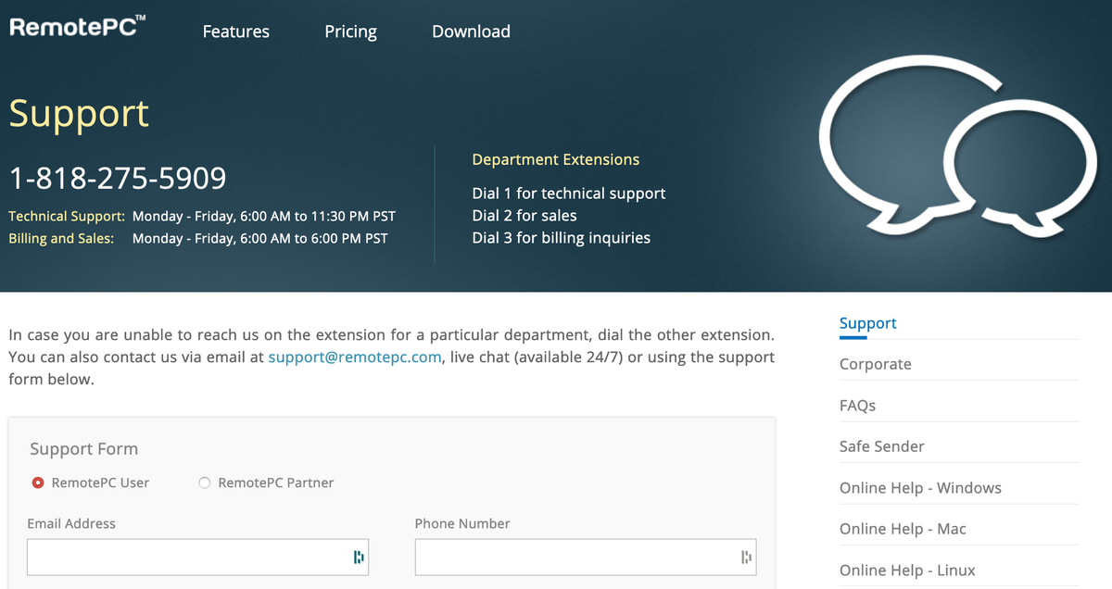1112x589 pixels.
Task: Open Online Help - Linux
Action: (x=906, y=570)
